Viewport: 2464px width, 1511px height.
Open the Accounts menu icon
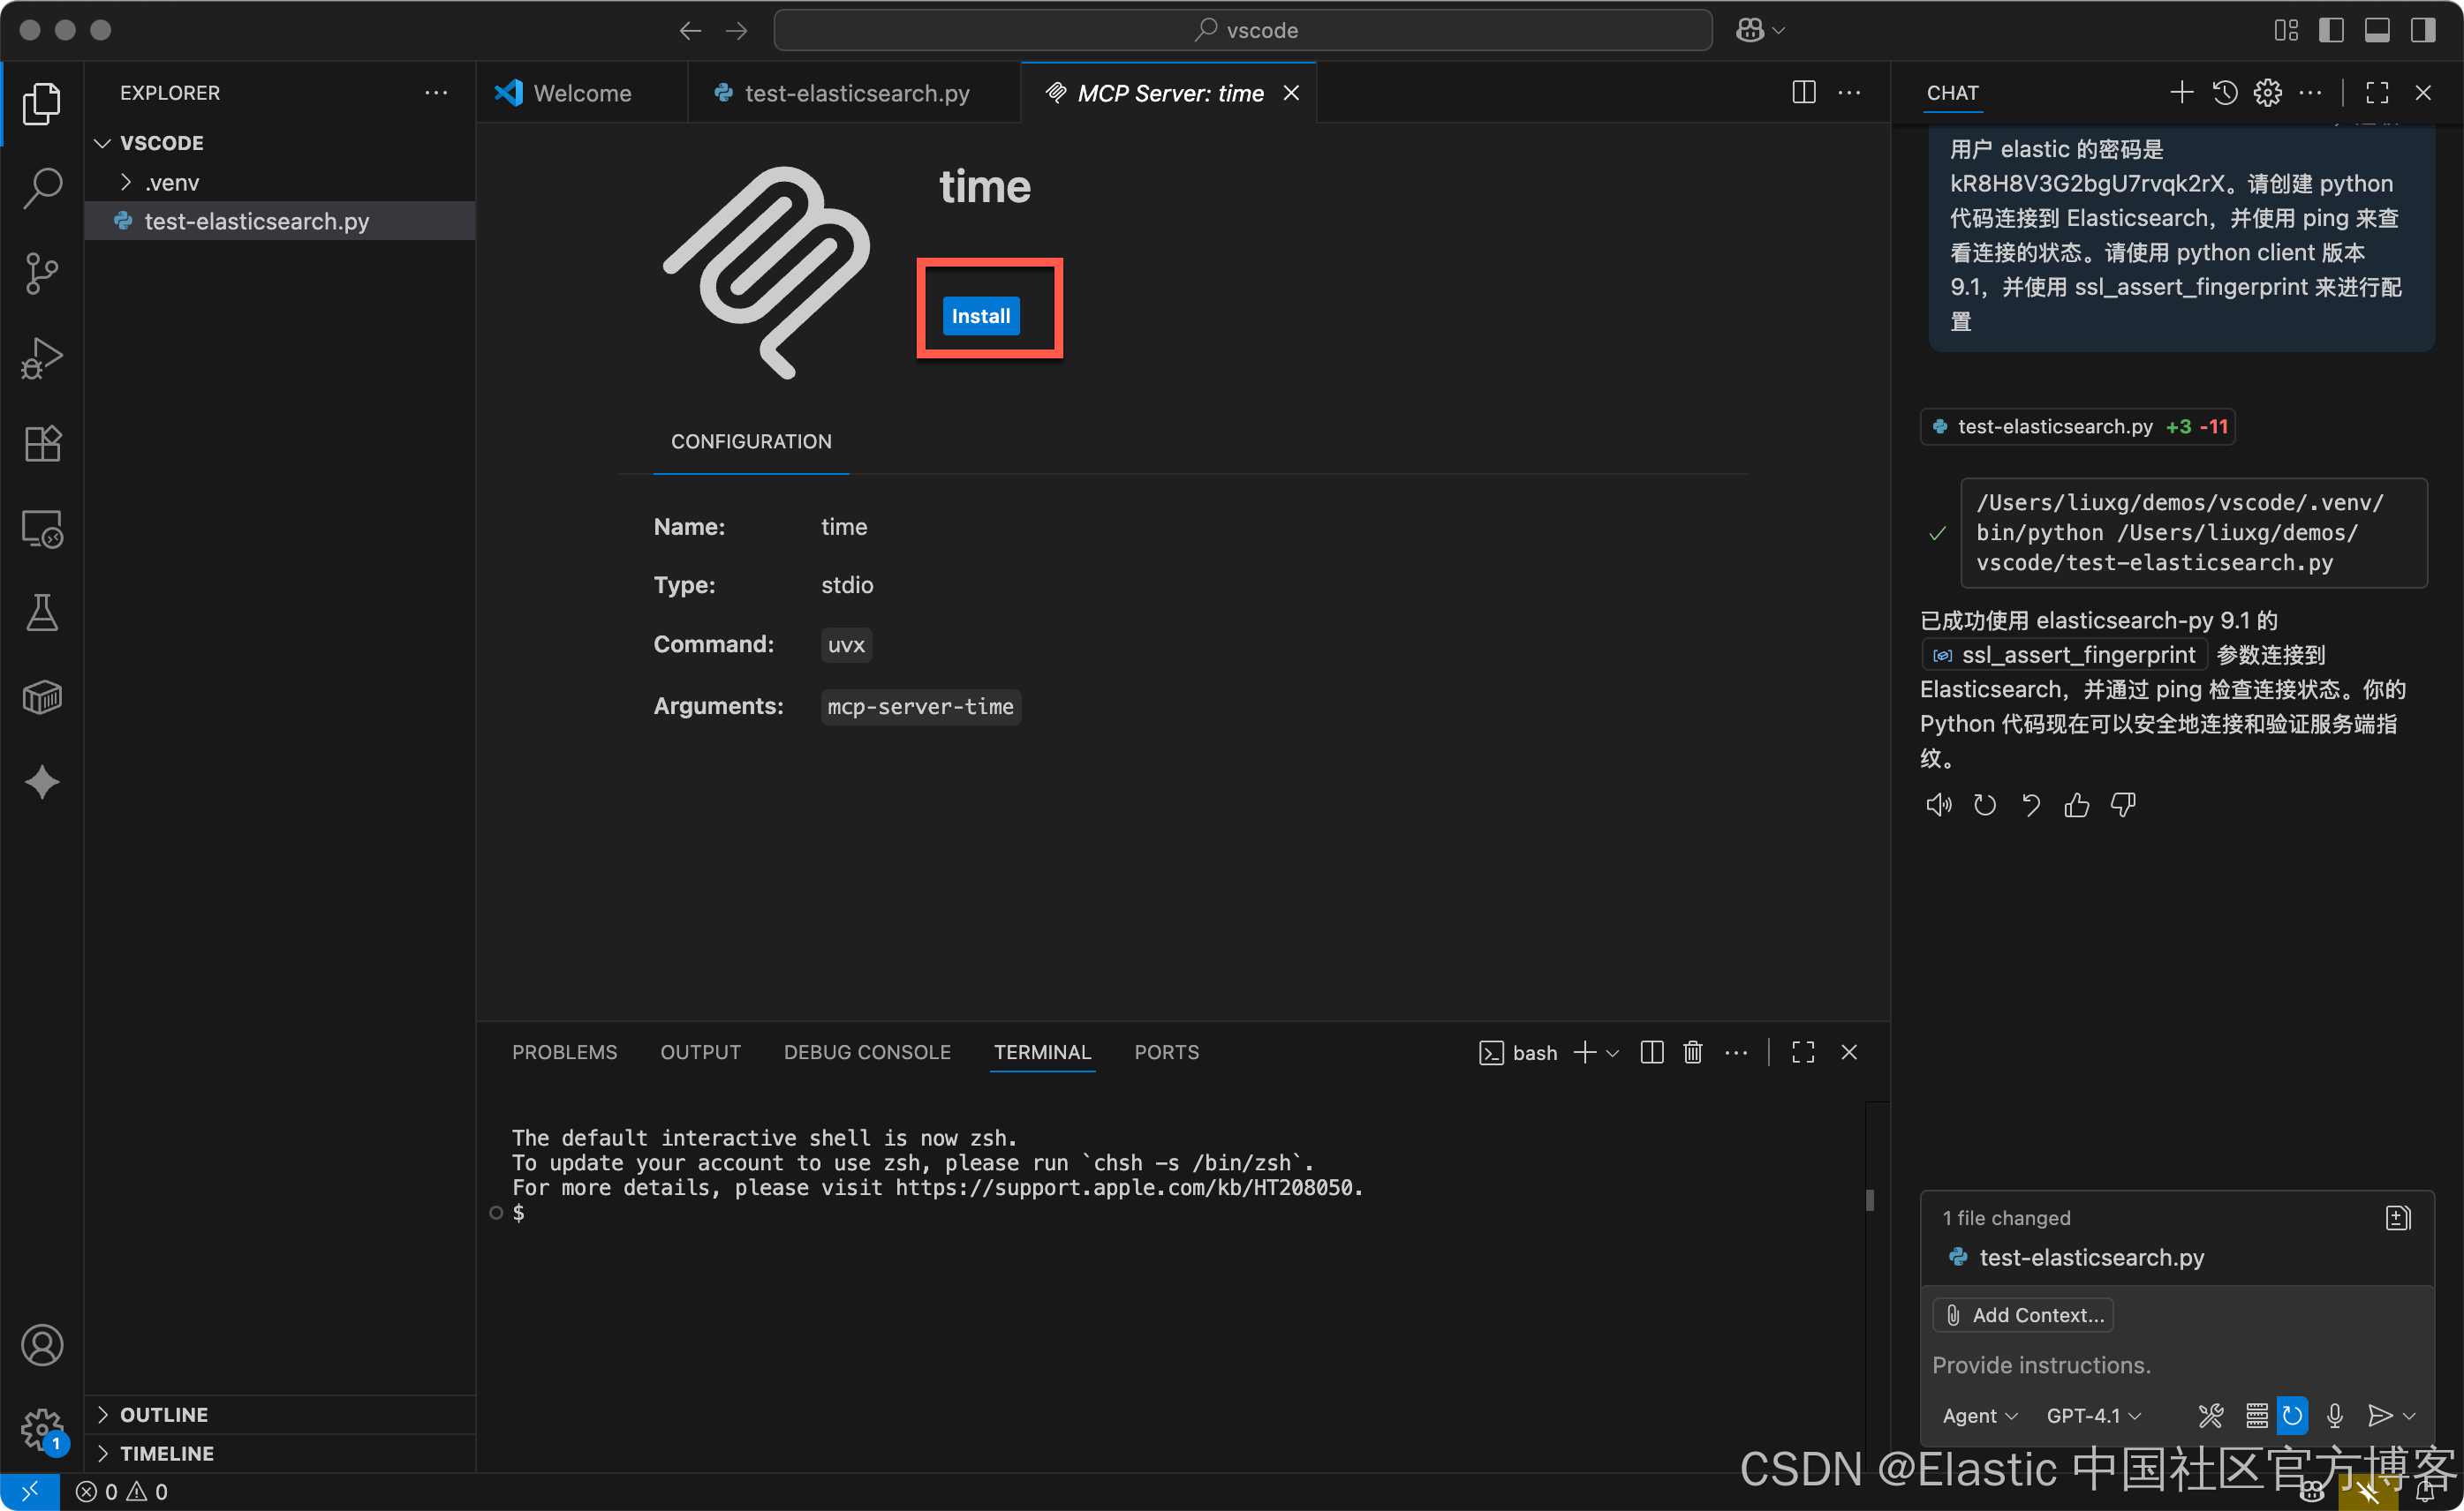point(42,1345)
